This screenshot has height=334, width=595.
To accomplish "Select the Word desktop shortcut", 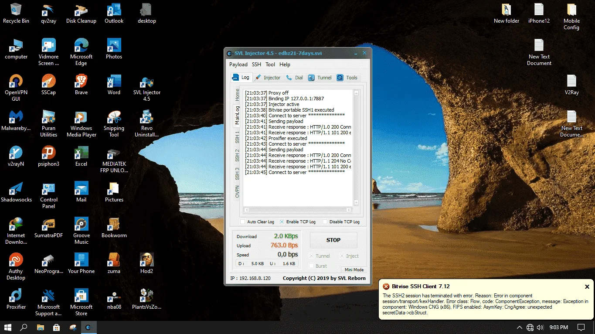I will pos(114,85).
